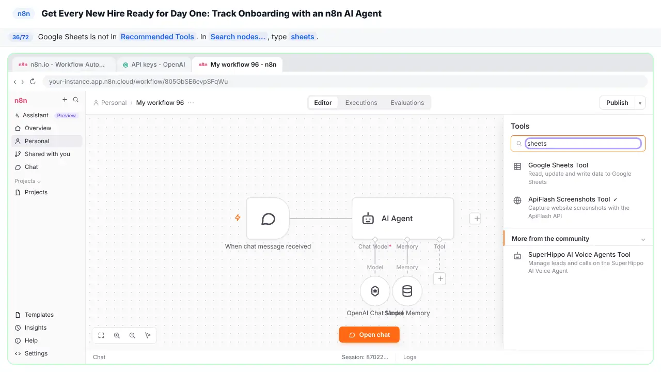Switch to n8n.io Workflow Automation browser tab

pyautogui.click(x=65, y=65)
